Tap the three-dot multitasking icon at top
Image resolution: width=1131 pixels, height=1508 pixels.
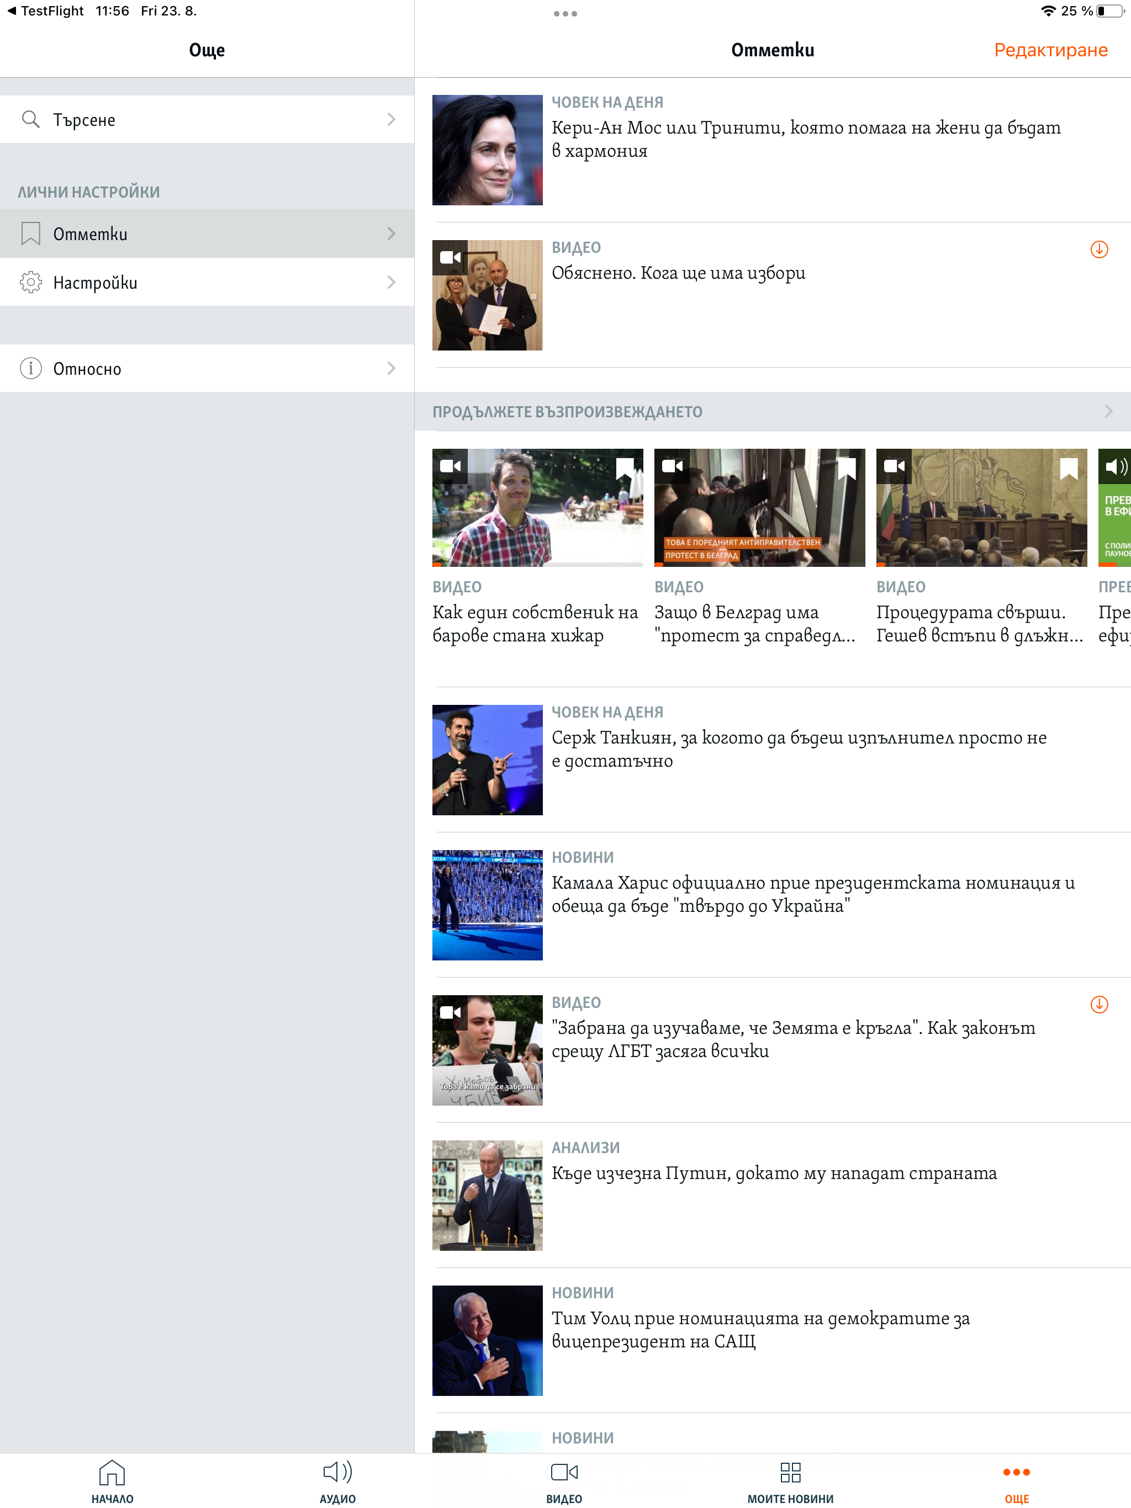point(565,14)
